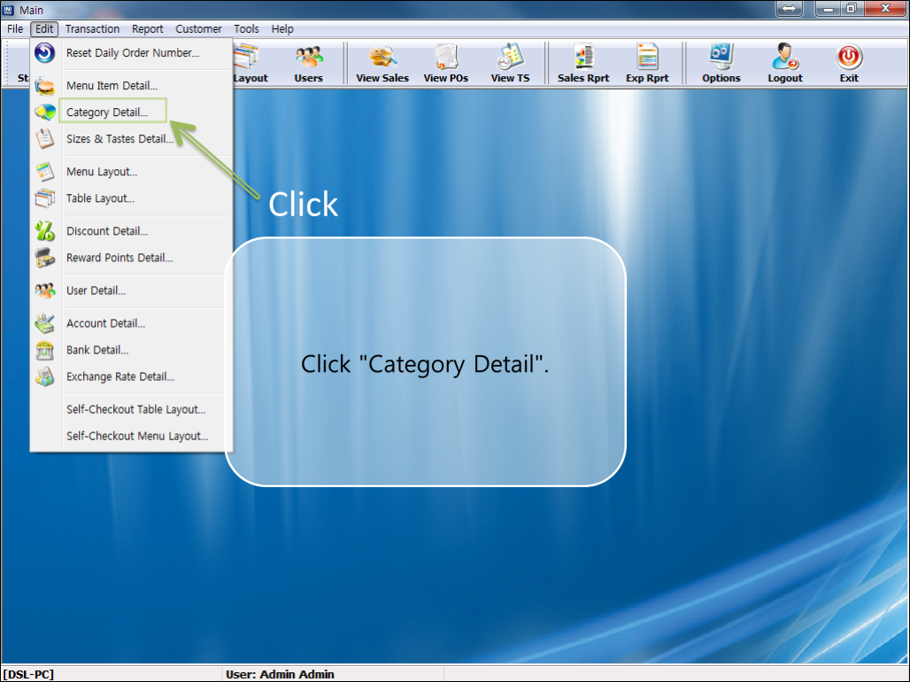Click the Reset Daily Order Number icon
The image size is (910, 682).
coord(44,53)
